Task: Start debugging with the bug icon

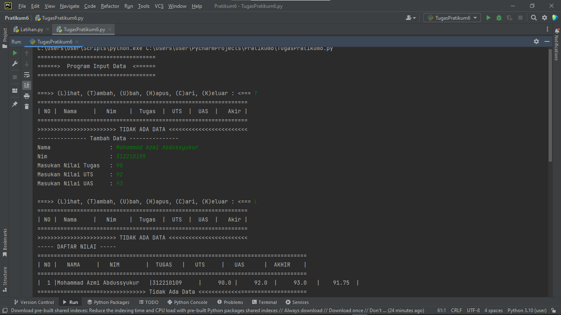Action: 499,18
